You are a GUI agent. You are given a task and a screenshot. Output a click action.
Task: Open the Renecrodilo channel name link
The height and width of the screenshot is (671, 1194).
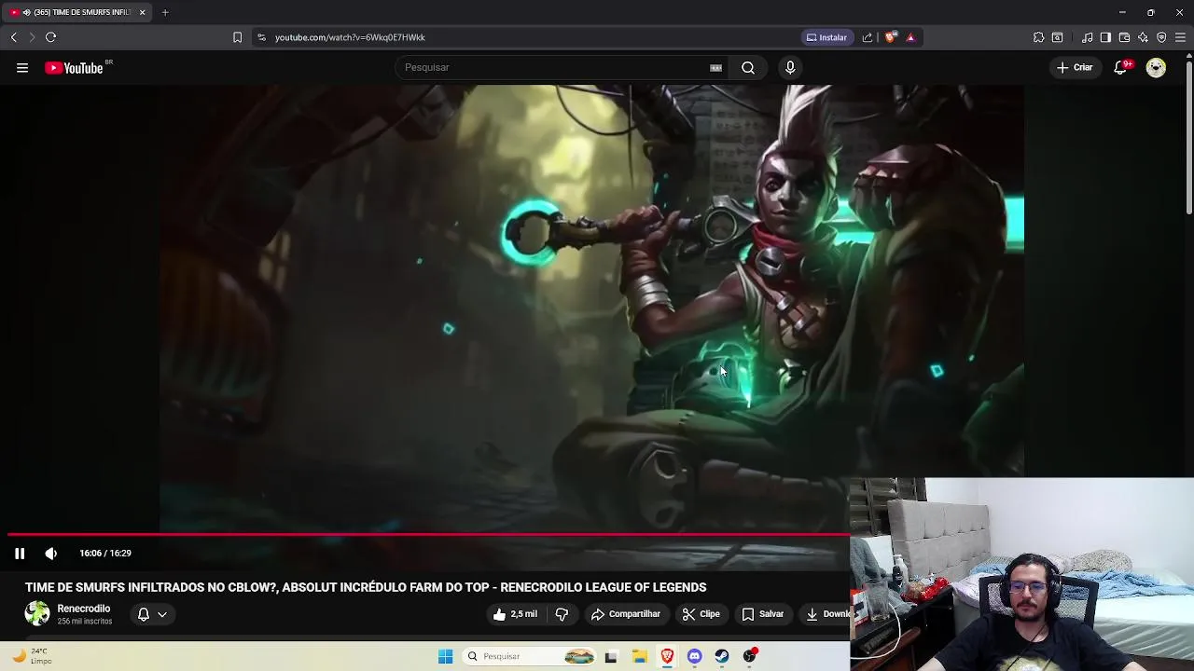click(x=83, y=609)
